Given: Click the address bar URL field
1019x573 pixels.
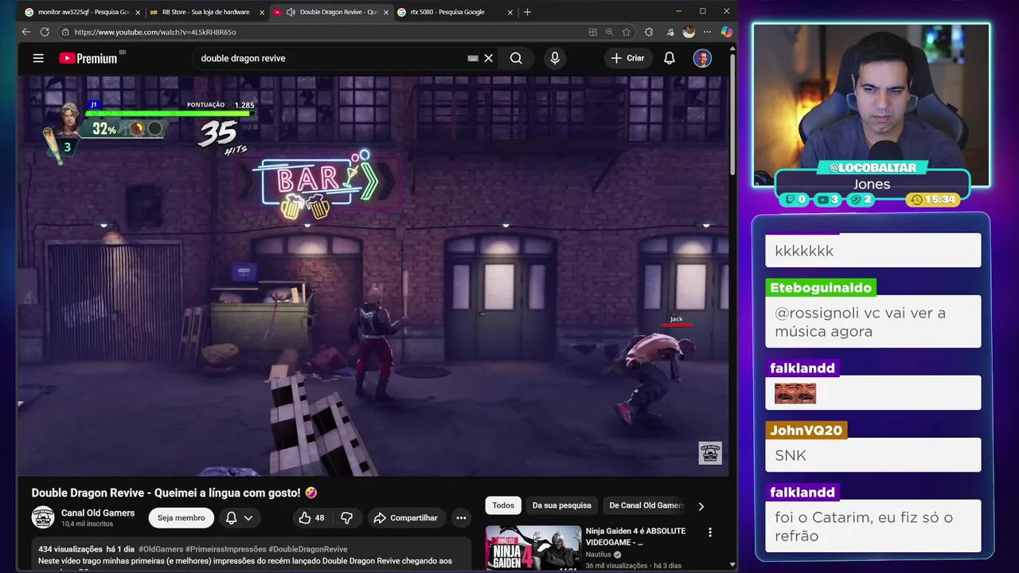Looking at the screenshot, I should tap(318, 32).
